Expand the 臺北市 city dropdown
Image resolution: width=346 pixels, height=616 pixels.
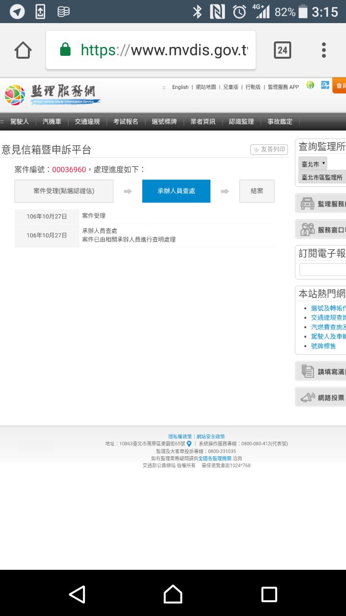tap(312, 164)
